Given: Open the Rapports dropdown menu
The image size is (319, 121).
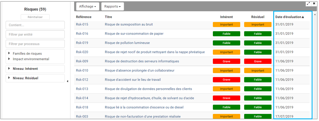Looking at the screenshot, I should [113, 7].
